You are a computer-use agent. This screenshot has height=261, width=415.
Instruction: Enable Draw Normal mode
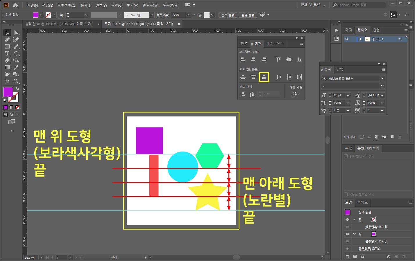(6, 114)
